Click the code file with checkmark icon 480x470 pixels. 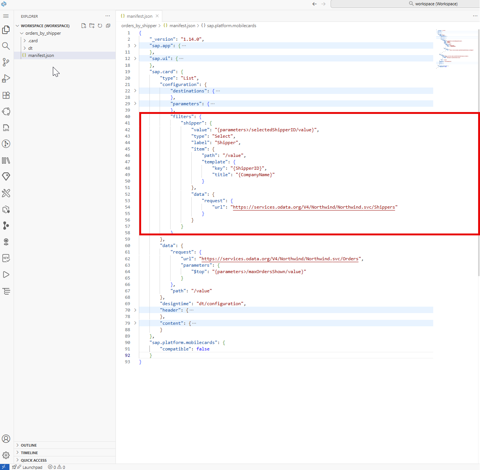(x=6, y=258)
